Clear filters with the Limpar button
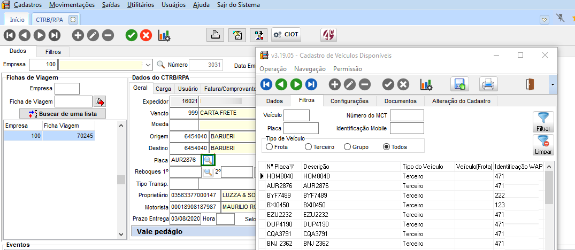Screen dimensions: 575x250 pyautogui.click(x=543, y=145)
